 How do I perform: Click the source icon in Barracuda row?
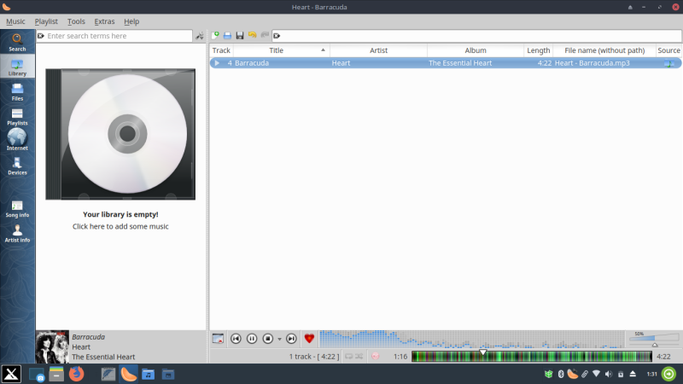pos(668,63)
